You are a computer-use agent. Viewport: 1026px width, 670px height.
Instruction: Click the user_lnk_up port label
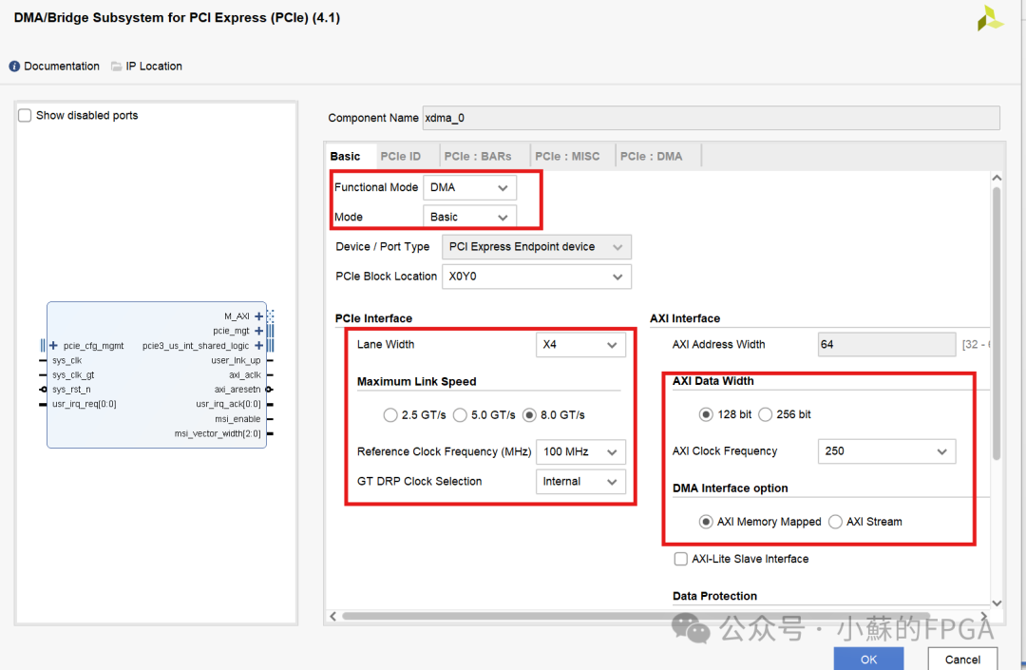pos(236,360)
